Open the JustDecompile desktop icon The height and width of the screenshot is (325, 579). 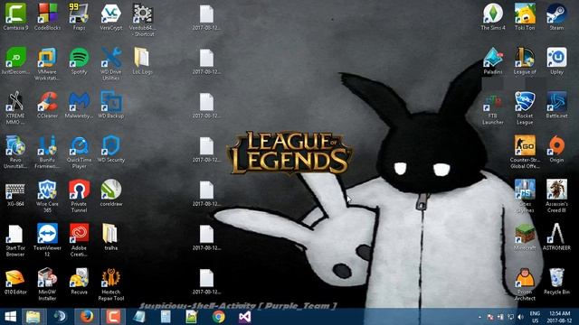(15, 61)
